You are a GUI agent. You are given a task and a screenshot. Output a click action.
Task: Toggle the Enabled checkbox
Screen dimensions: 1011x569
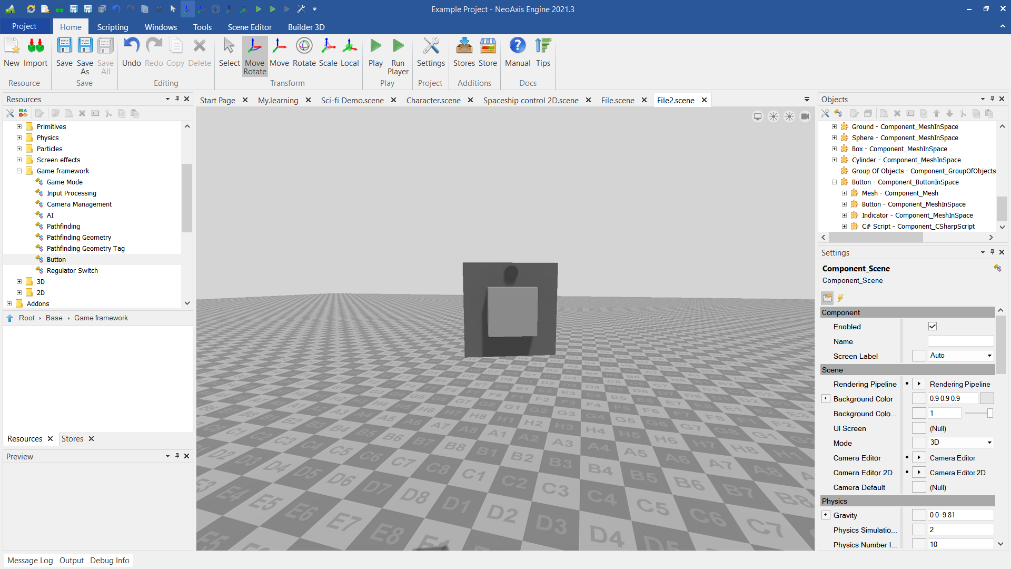pyautogui.click(x=933, y=327)
